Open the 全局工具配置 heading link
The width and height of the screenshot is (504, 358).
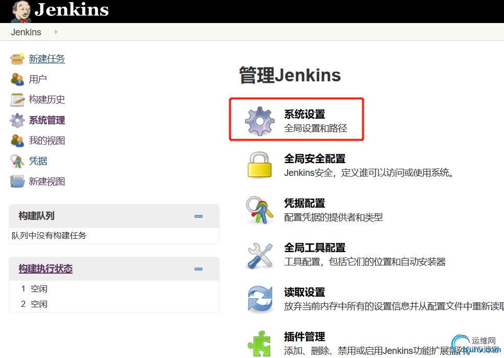coord(315,248)
